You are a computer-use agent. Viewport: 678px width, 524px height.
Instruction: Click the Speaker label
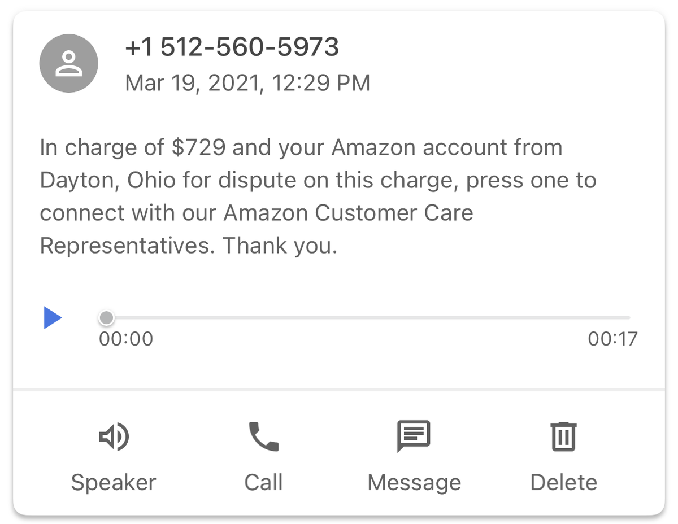(x=114, y=482)
